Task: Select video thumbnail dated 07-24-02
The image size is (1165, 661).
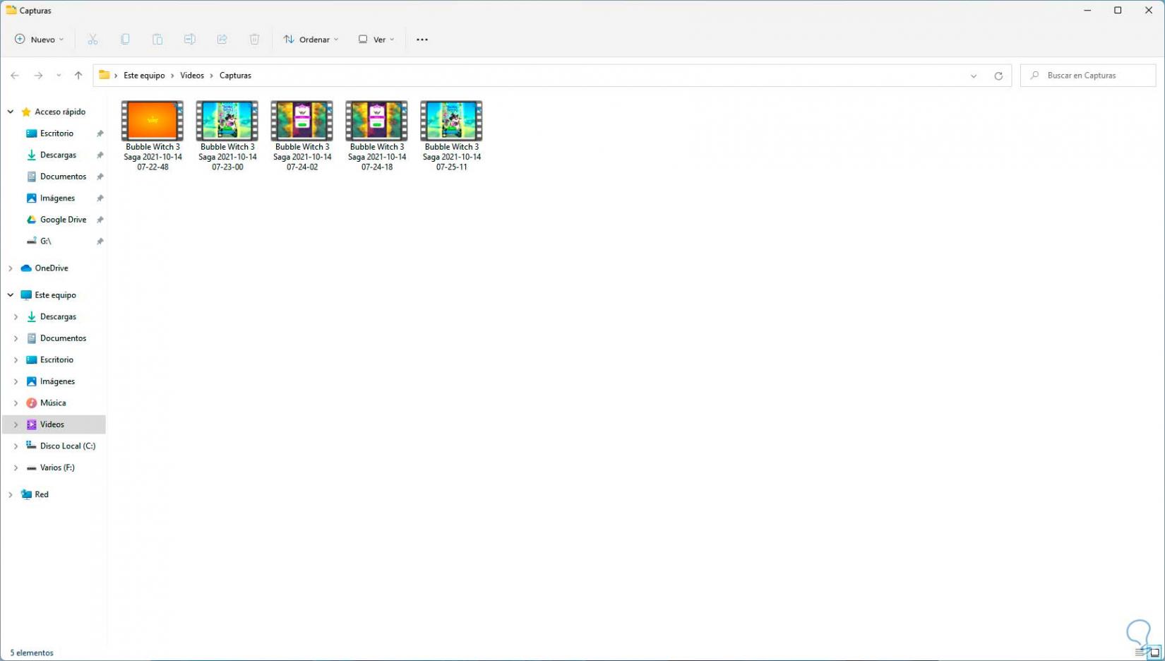Action: click(302, 121)
